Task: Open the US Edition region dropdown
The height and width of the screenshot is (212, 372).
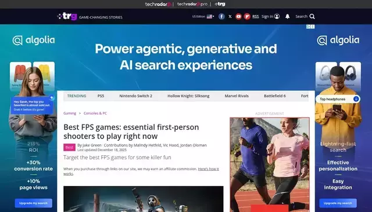Action: coord(203,17)
